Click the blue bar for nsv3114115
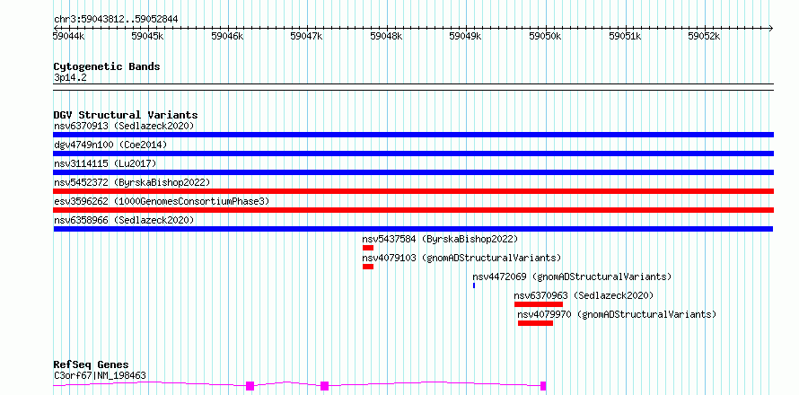 click(x=414, y=172)
